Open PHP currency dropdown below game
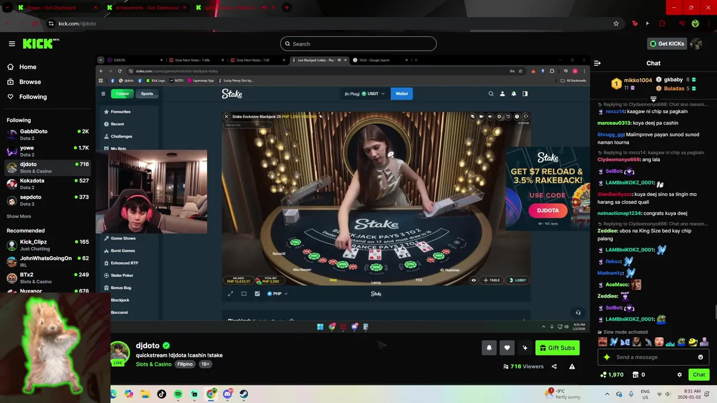The height and width of the screenshot is (403, 717). click(x=277, y=293)
